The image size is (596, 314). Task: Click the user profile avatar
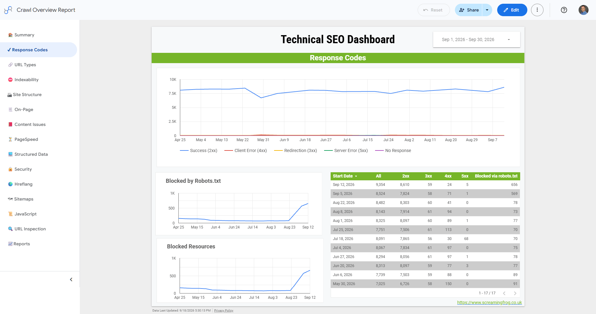583,10
